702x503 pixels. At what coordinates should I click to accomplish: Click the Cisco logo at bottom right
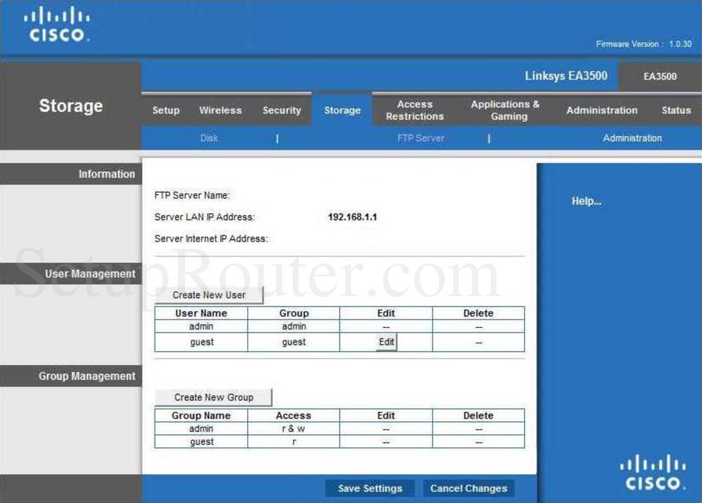653,473
